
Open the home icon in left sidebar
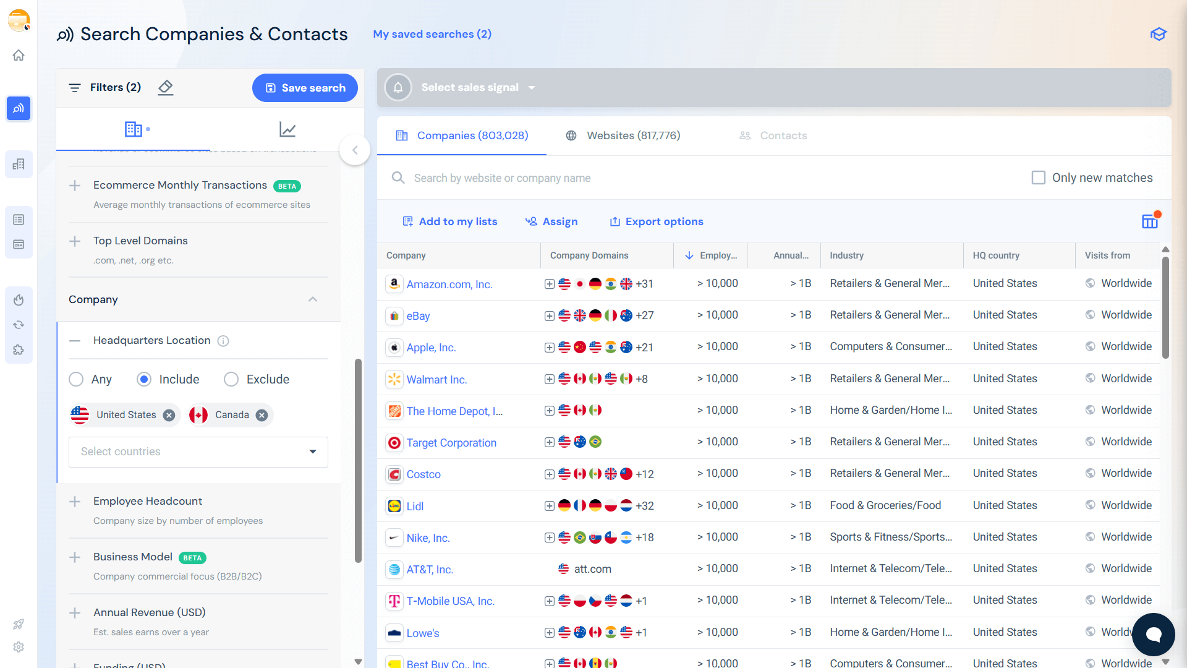19,56
